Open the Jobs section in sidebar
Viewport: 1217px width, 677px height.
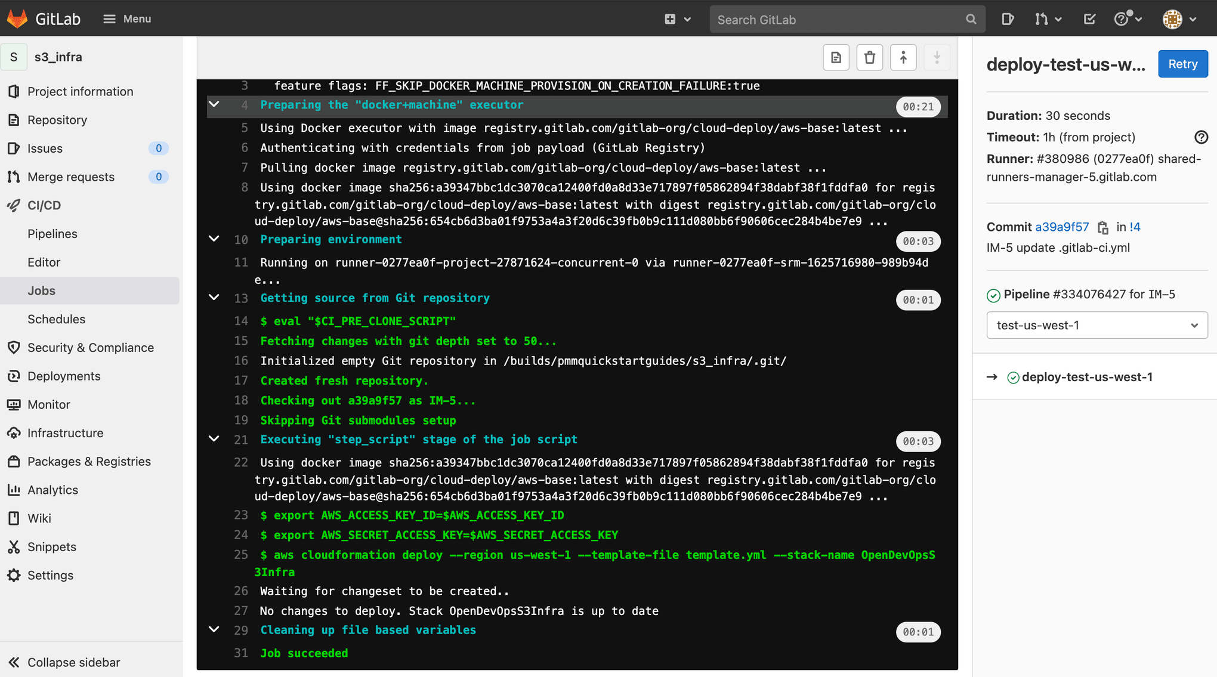point(42,290)
